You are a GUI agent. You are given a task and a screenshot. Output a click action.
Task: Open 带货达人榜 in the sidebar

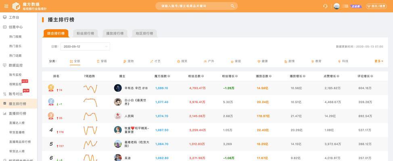pos(17,151)
